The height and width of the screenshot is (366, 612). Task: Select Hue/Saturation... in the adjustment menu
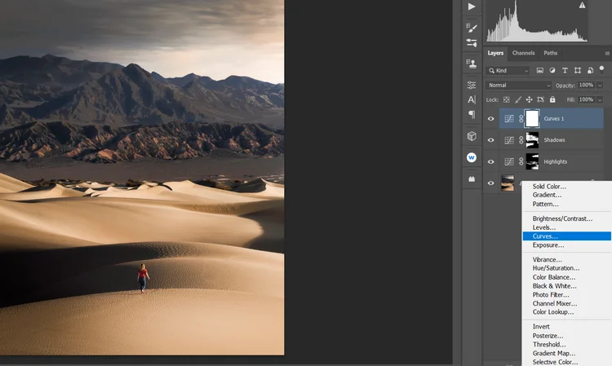click(x=556, y=268)
